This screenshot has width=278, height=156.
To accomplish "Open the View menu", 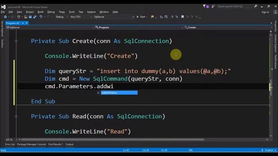I will click(19, 12).
